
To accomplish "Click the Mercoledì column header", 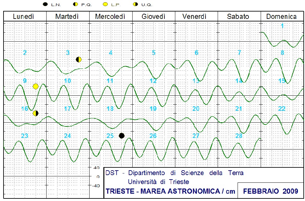I will pyautogui.click(x=110, y=16).
